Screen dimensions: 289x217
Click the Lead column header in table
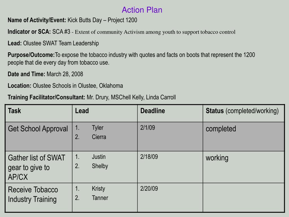[x=82, y=111]
